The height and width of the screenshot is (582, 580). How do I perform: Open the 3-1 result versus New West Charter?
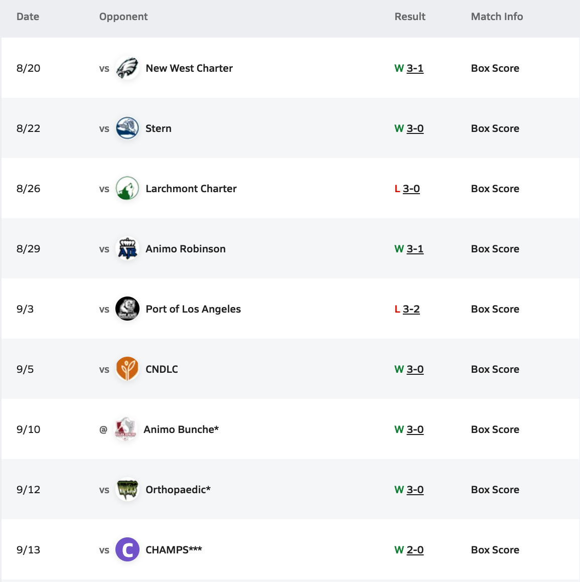tap(415, 68)
